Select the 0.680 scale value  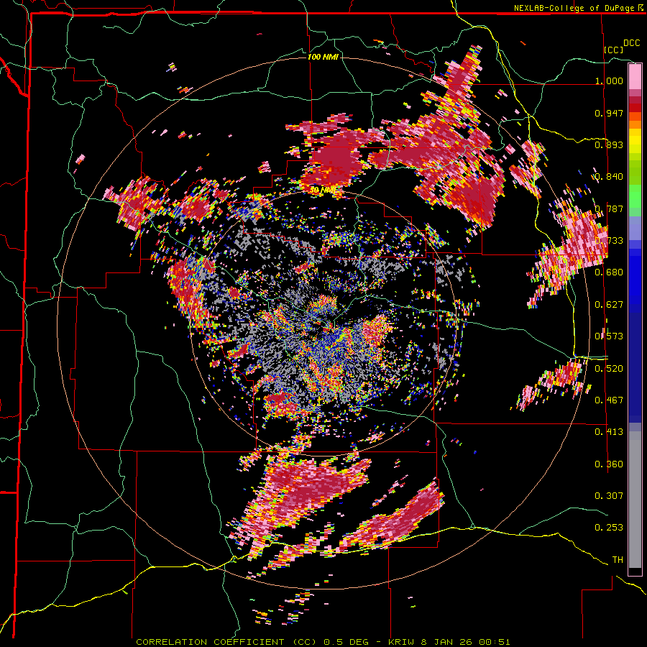tap(609, 272)
